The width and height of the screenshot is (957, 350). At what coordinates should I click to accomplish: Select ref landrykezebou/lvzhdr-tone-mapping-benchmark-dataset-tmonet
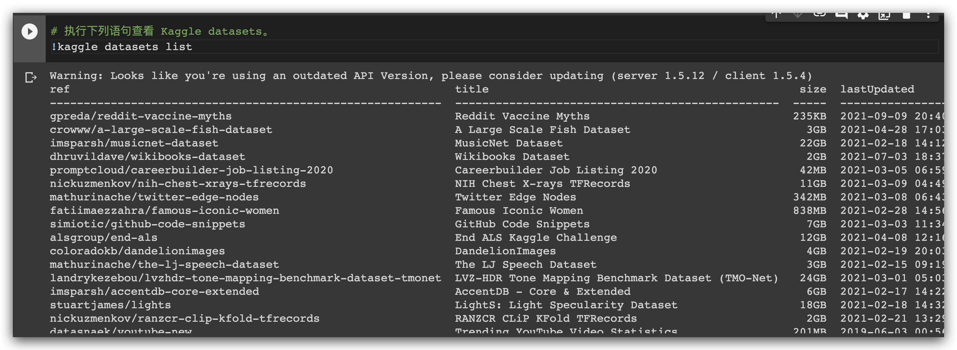[245, 278]
